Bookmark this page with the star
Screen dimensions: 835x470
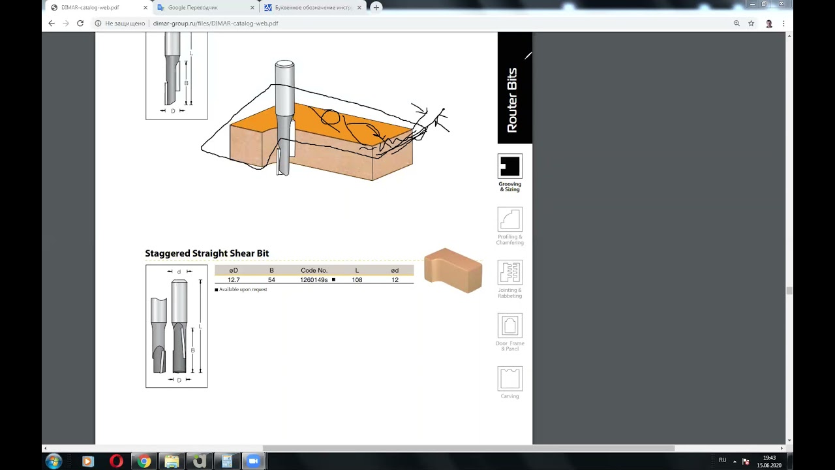tap(751, 23)
